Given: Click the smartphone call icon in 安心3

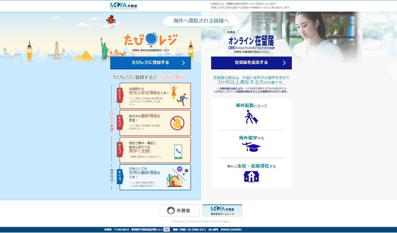Looking at the screenshot, I should point(178,151).
